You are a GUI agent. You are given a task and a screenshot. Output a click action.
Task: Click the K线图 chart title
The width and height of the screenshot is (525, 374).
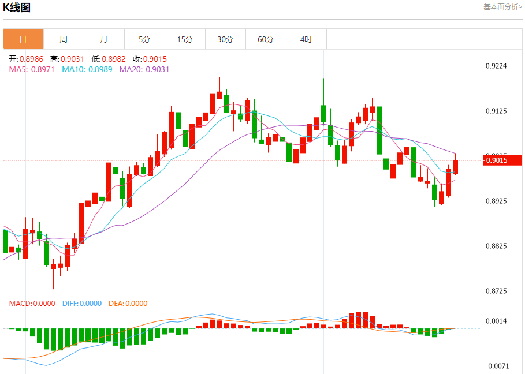tap(17, 7)
